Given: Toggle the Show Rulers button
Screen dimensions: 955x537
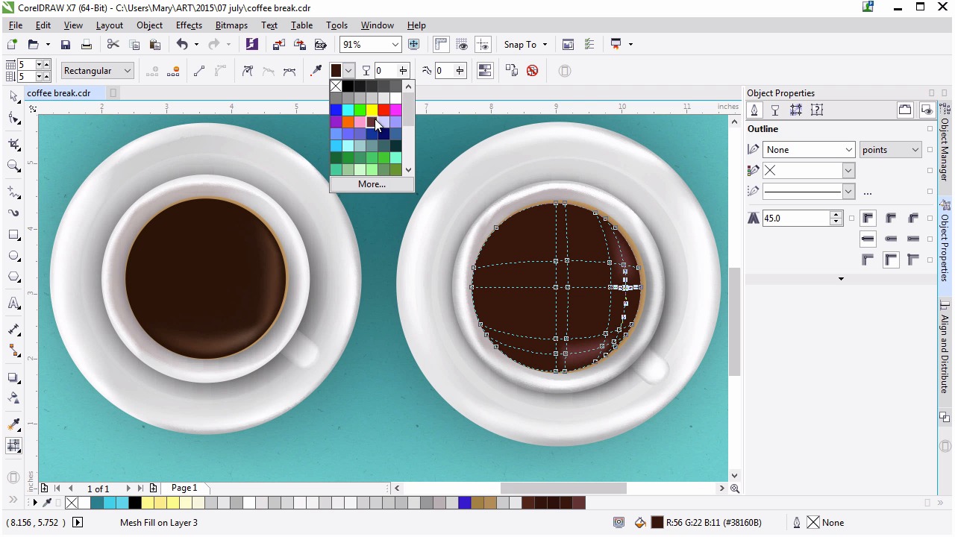Looking at the screenshot, I should (441, 45).
